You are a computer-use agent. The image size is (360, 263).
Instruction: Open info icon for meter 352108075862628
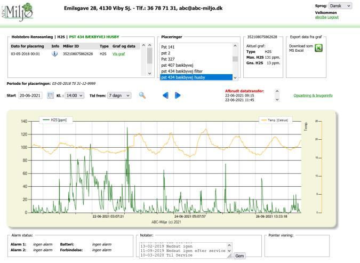54,54
